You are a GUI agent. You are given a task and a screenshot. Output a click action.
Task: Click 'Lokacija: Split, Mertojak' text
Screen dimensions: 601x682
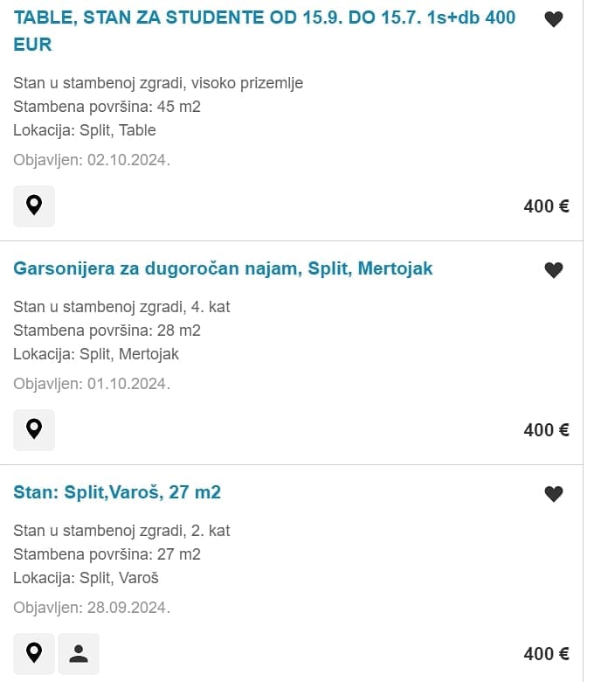96,354
